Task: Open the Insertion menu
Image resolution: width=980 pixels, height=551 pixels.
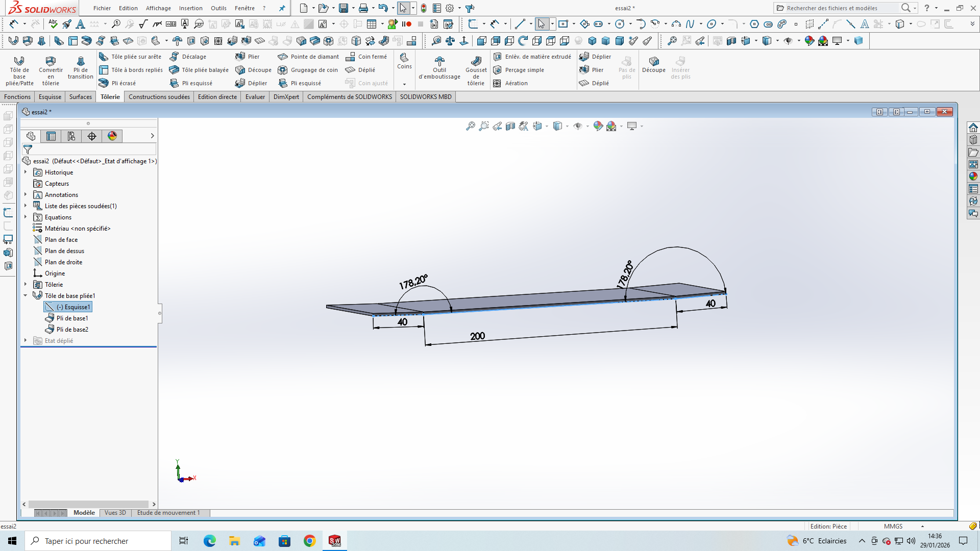Action: click(190, 8)
